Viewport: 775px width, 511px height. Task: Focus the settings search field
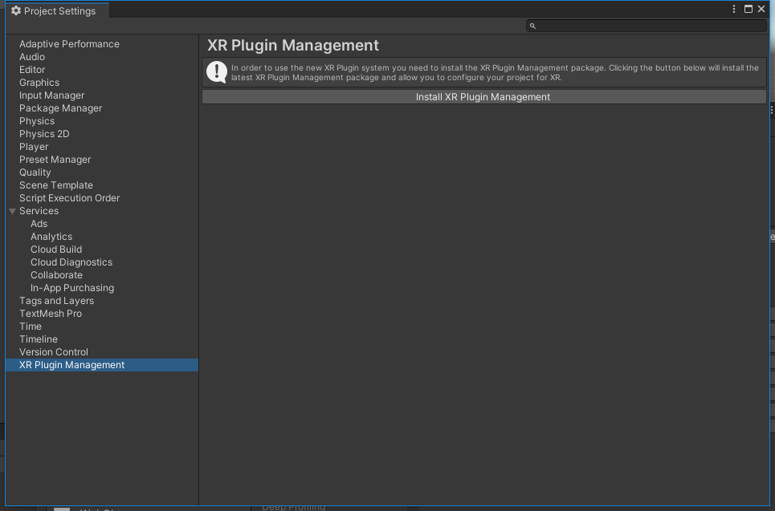[x=647, y=26]
